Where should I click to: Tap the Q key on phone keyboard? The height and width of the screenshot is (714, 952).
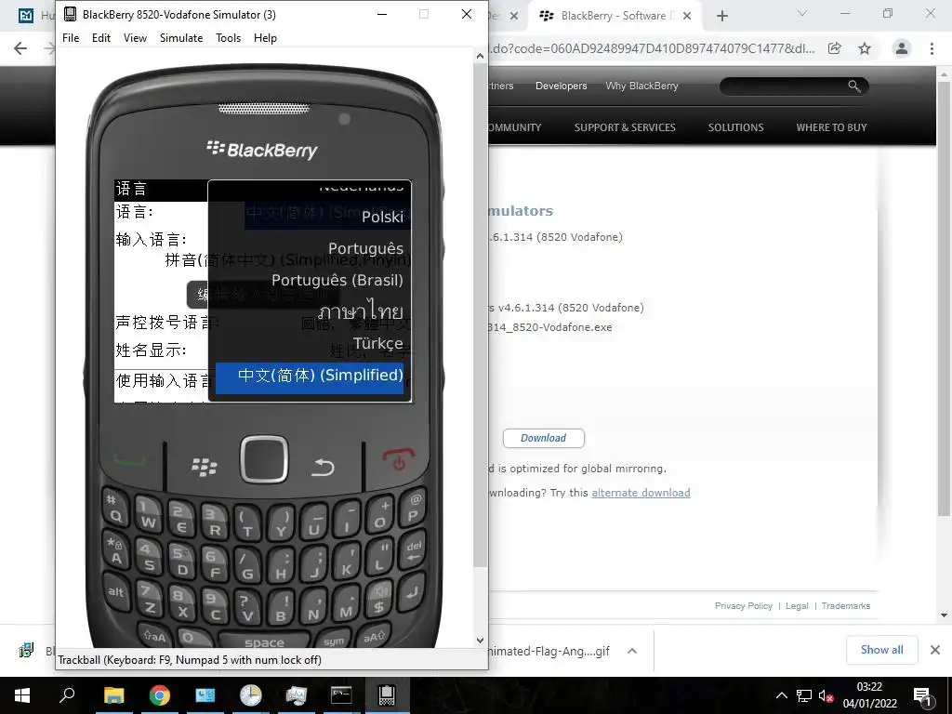pos(115,510)
